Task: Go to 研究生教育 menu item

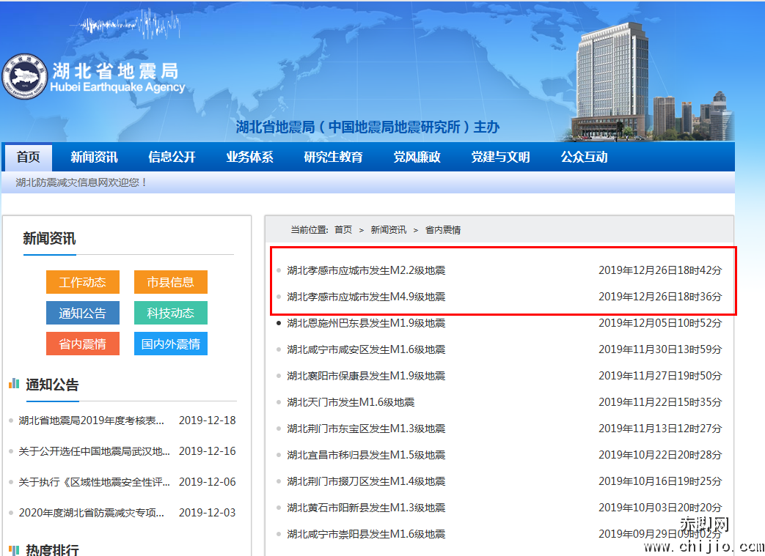Action: (333, 157)
